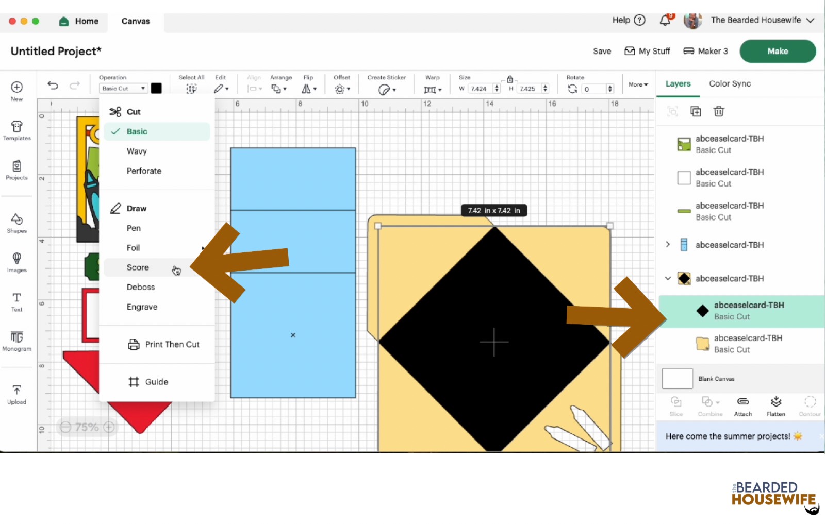
Task: Open the Images panel
Action: coord(16,263)
